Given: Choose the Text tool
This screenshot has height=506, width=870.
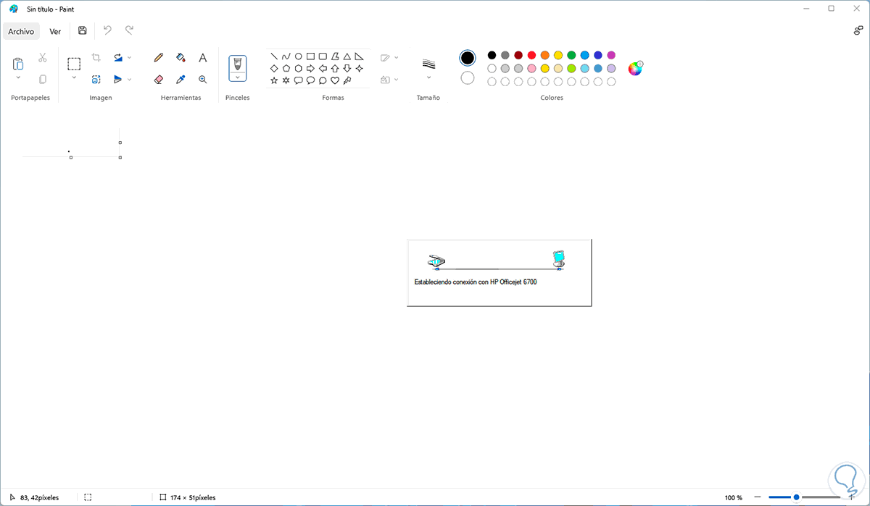Looking at the screenshot, I should [202, 57].
